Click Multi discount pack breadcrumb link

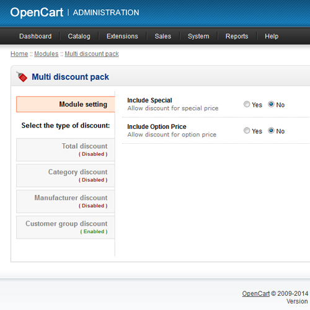[92, 54]
